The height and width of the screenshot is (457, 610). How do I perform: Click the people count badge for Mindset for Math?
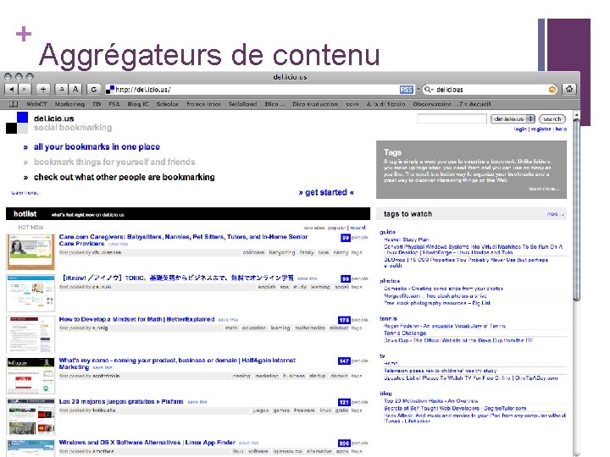tap(344, 320)
